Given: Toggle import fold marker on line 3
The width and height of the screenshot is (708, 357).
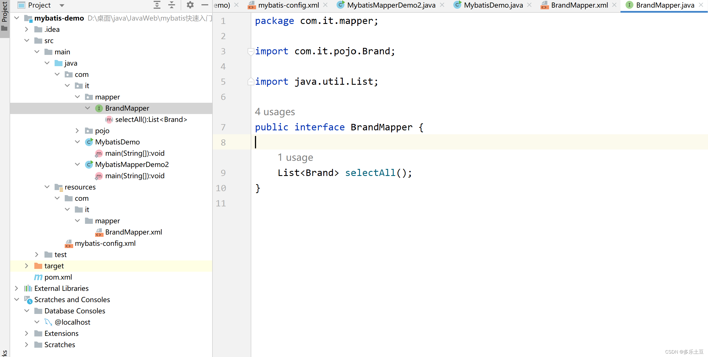Looking at the screenshot, I should pos(250,51).
